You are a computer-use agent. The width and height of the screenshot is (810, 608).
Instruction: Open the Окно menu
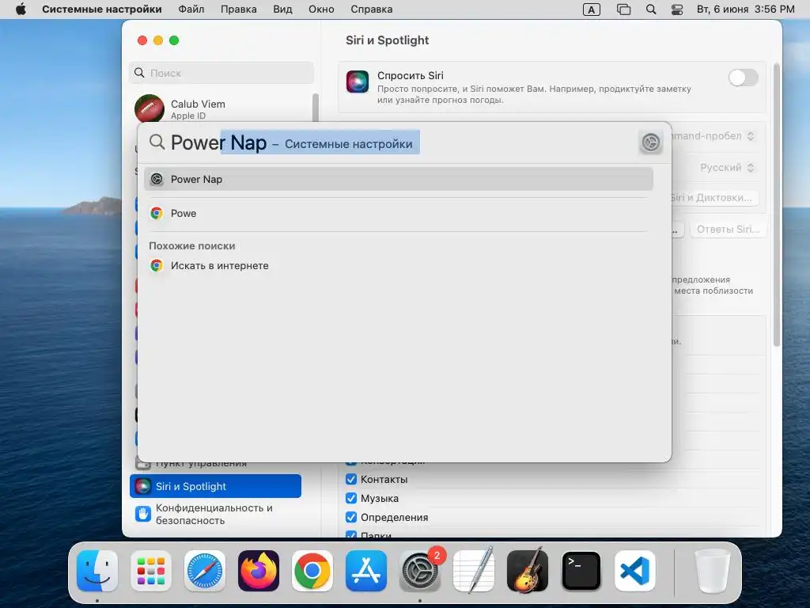[x=321, y=9]
